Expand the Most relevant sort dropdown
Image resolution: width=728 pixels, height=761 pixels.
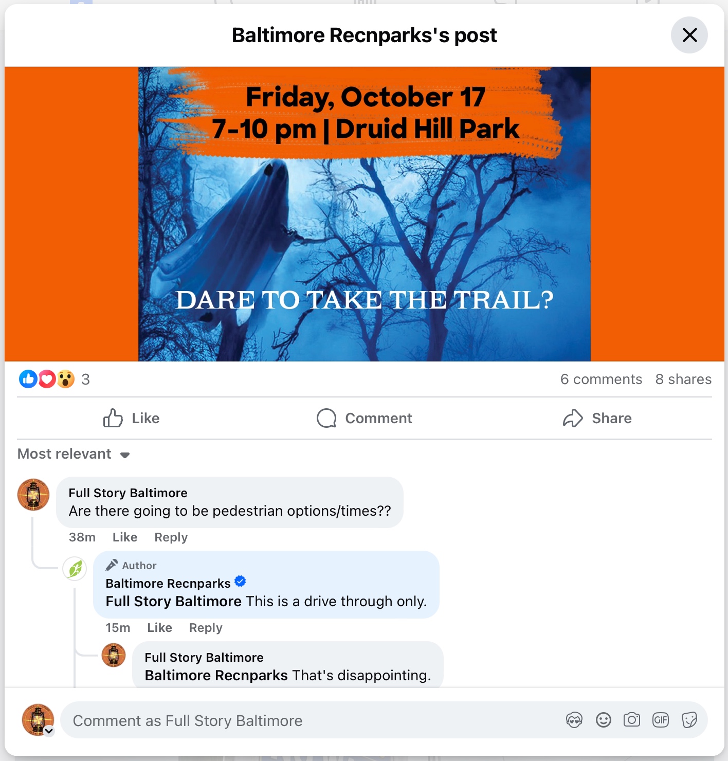pyautogui.click(x=74, y=454)
